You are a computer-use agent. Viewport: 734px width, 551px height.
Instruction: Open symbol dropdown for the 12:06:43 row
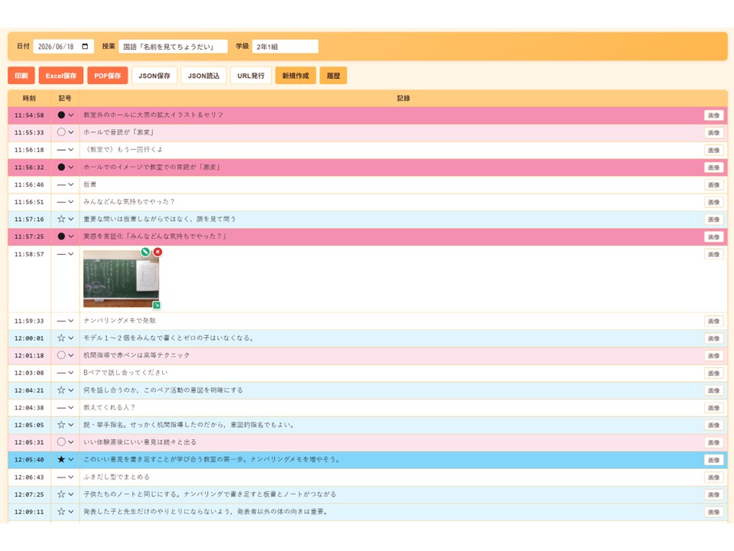click(70, 477)
